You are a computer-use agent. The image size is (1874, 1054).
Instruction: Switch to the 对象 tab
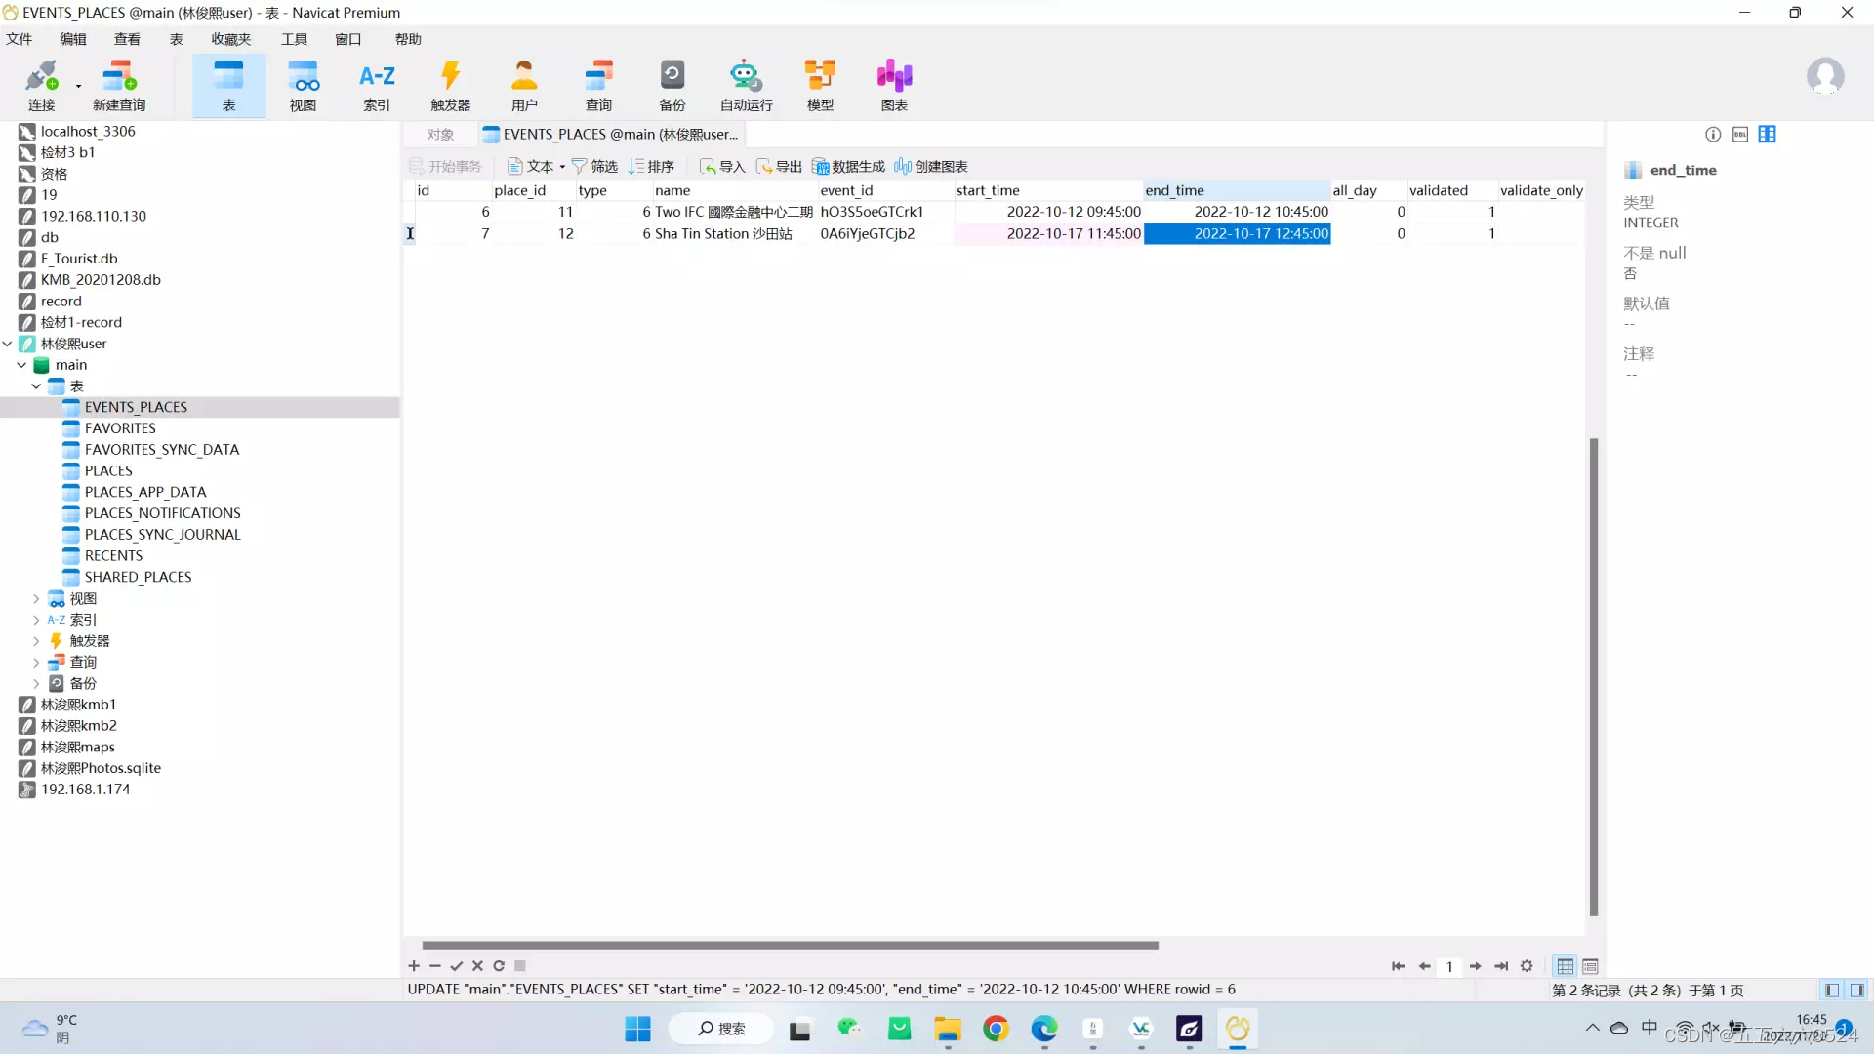point(440,135)
